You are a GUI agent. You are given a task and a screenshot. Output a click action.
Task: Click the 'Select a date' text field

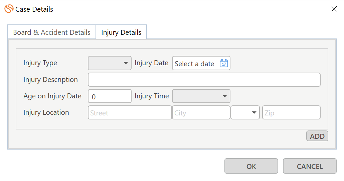[x=194, y=64]
